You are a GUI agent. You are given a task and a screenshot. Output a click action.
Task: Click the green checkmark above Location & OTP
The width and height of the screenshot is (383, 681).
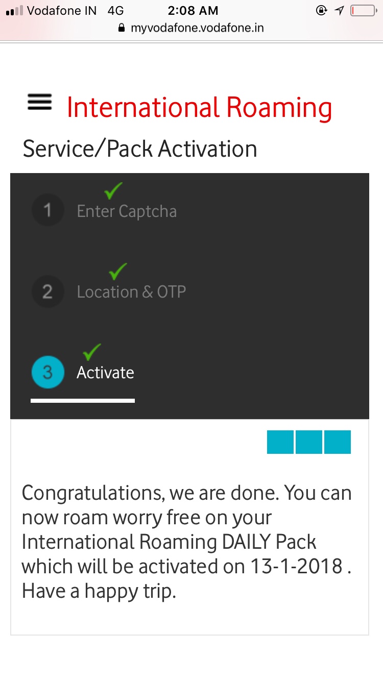click(118, 272)
